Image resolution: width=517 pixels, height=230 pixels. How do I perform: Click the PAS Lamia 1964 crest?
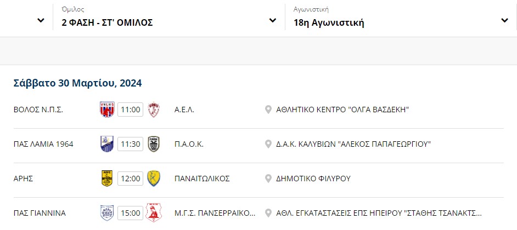[107, 144]
